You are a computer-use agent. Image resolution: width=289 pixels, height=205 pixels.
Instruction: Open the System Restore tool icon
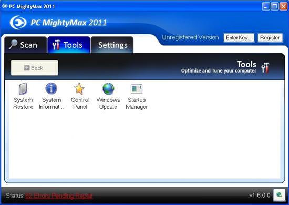click(23, 89)
